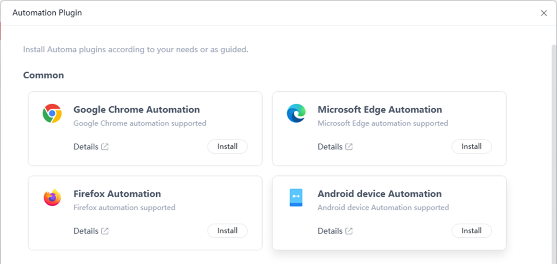Open Details for Google Chrome Automation
This screenshot has height=264, width=557.
pos(85,147)
